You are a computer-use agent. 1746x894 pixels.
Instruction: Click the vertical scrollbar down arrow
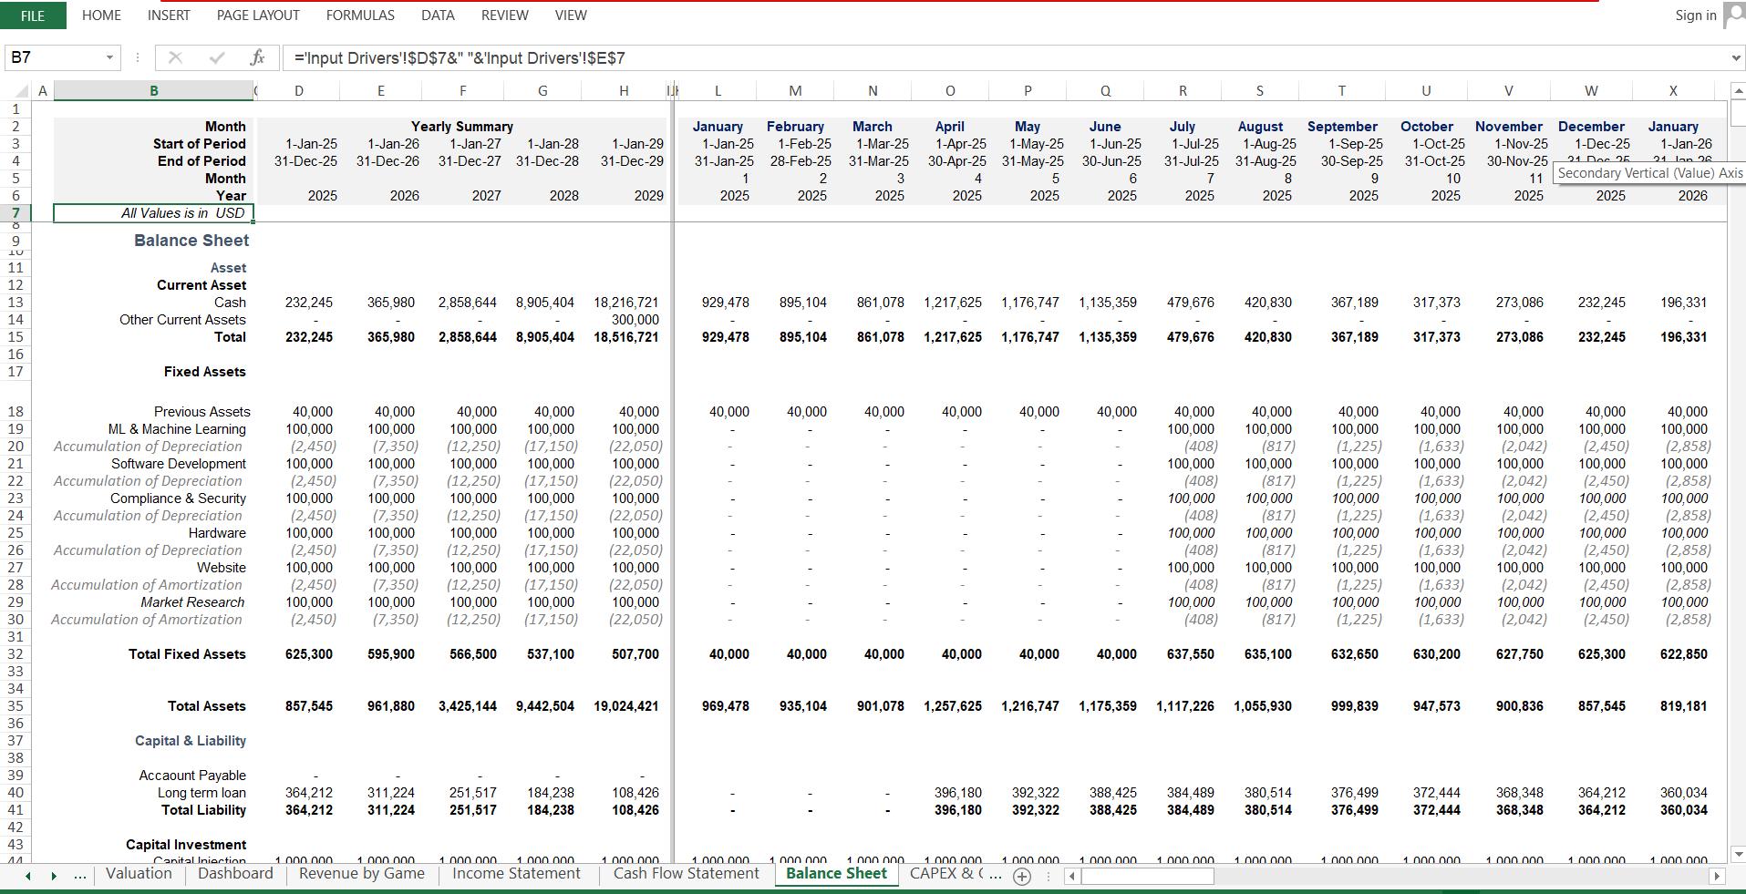(x=1738, y=855)
